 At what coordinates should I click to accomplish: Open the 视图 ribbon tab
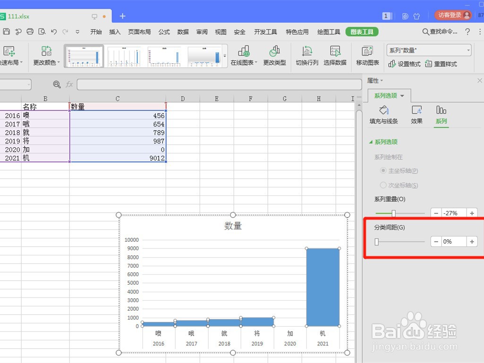(221, 32)
